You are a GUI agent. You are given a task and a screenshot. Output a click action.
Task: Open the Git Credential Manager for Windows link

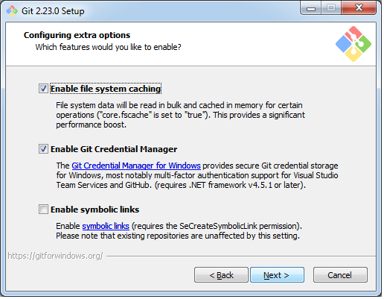click(x=136, y=166)
